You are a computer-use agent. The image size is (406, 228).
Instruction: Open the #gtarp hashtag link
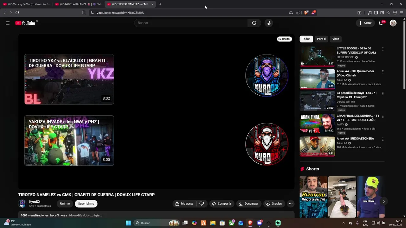point(98,215)
